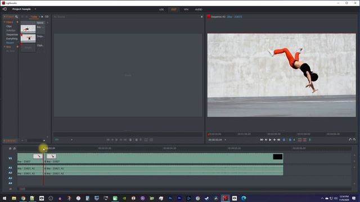360x202 pixels.
Task: Open Premiere Pro from the taskbar
Action: click(x=179, y=198)
